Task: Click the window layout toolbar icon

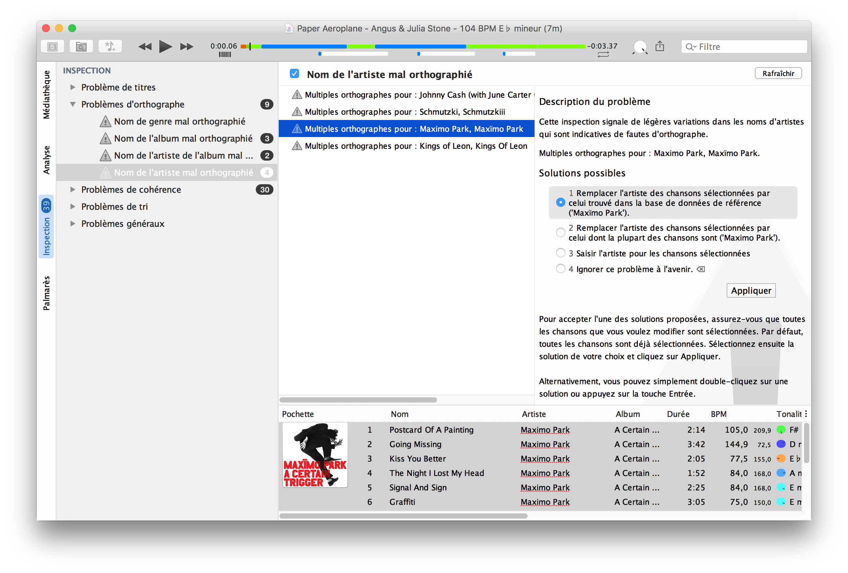Action: 52,46
